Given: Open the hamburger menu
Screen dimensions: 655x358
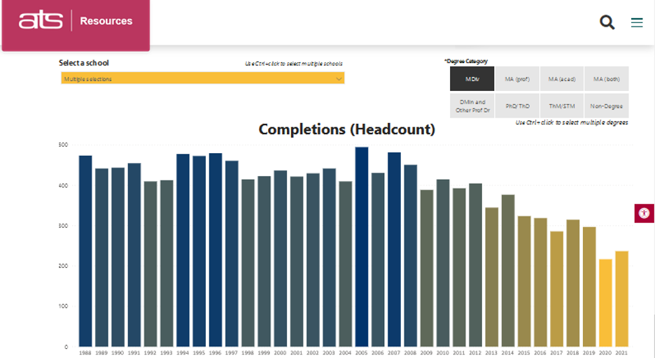Looking at the screenshot, I should (x=636, y=22).
